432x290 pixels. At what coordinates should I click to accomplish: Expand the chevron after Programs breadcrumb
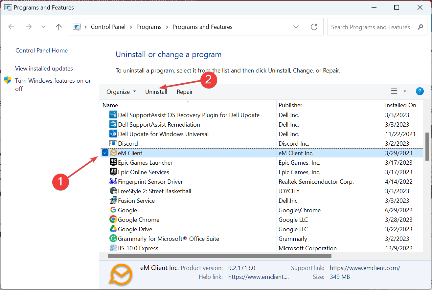pos(167,27)
